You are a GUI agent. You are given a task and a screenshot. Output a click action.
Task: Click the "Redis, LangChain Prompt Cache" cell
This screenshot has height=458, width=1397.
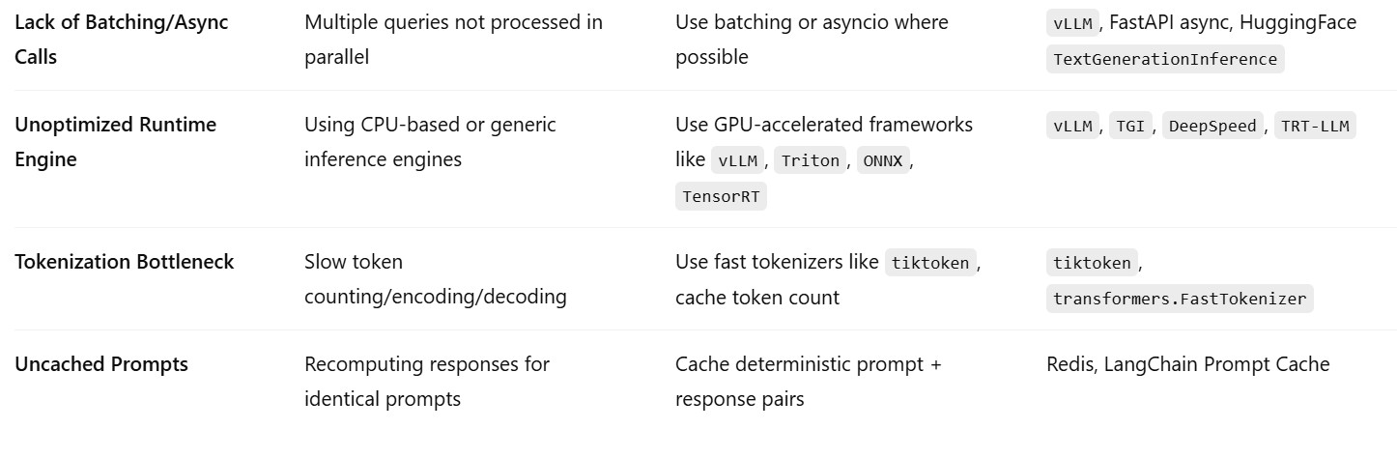point(1187,364)
